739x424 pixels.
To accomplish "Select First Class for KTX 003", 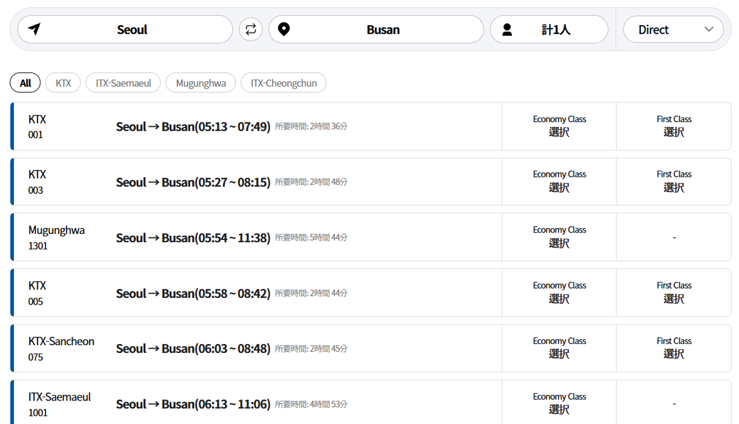I will [x=673, y=182].
